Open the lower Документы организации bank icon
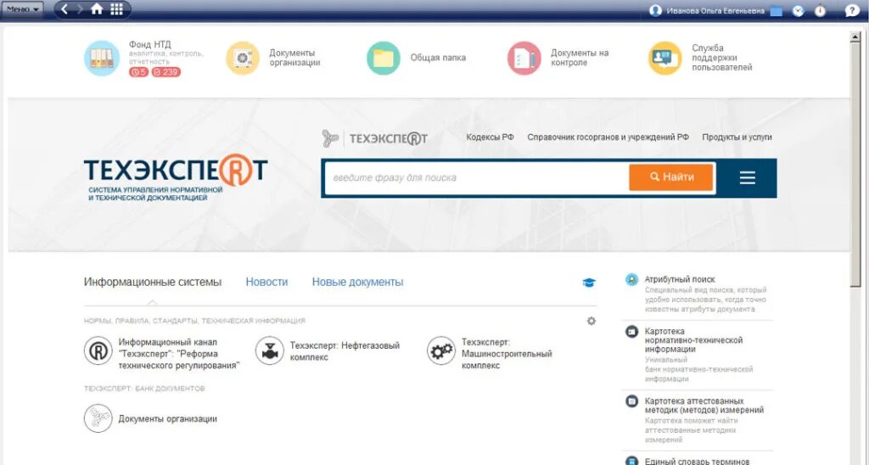This screenshot has height=465, width=869. (x=98, y=418)
